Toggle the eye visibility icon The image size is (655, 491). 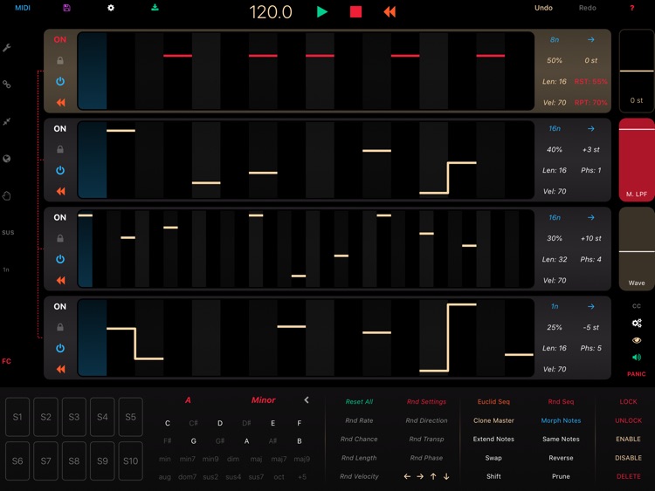637,340
